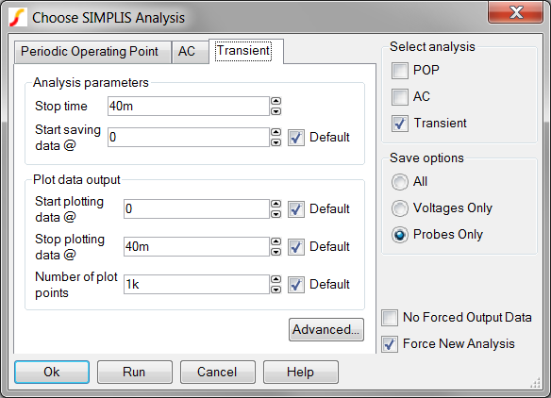Image resolution: width=551 pixels, height=398 pixels.
Task: Increase Stop time with up arrow
Action: (x=276, y=101)
